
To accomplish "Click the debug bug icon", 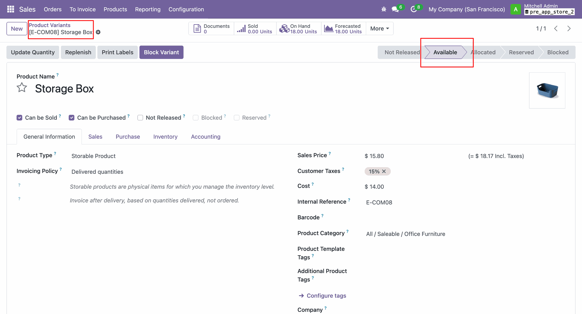I will pyautogui.click(x=384, y=9).
